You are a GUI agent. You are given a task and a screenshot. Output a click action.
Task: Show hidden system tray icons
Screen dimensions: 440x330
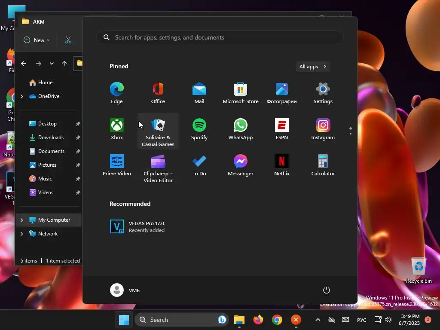point(318,320)
